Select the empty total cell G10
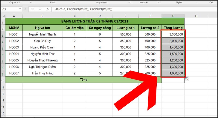The image size is (218, 118). click(173, 80)
